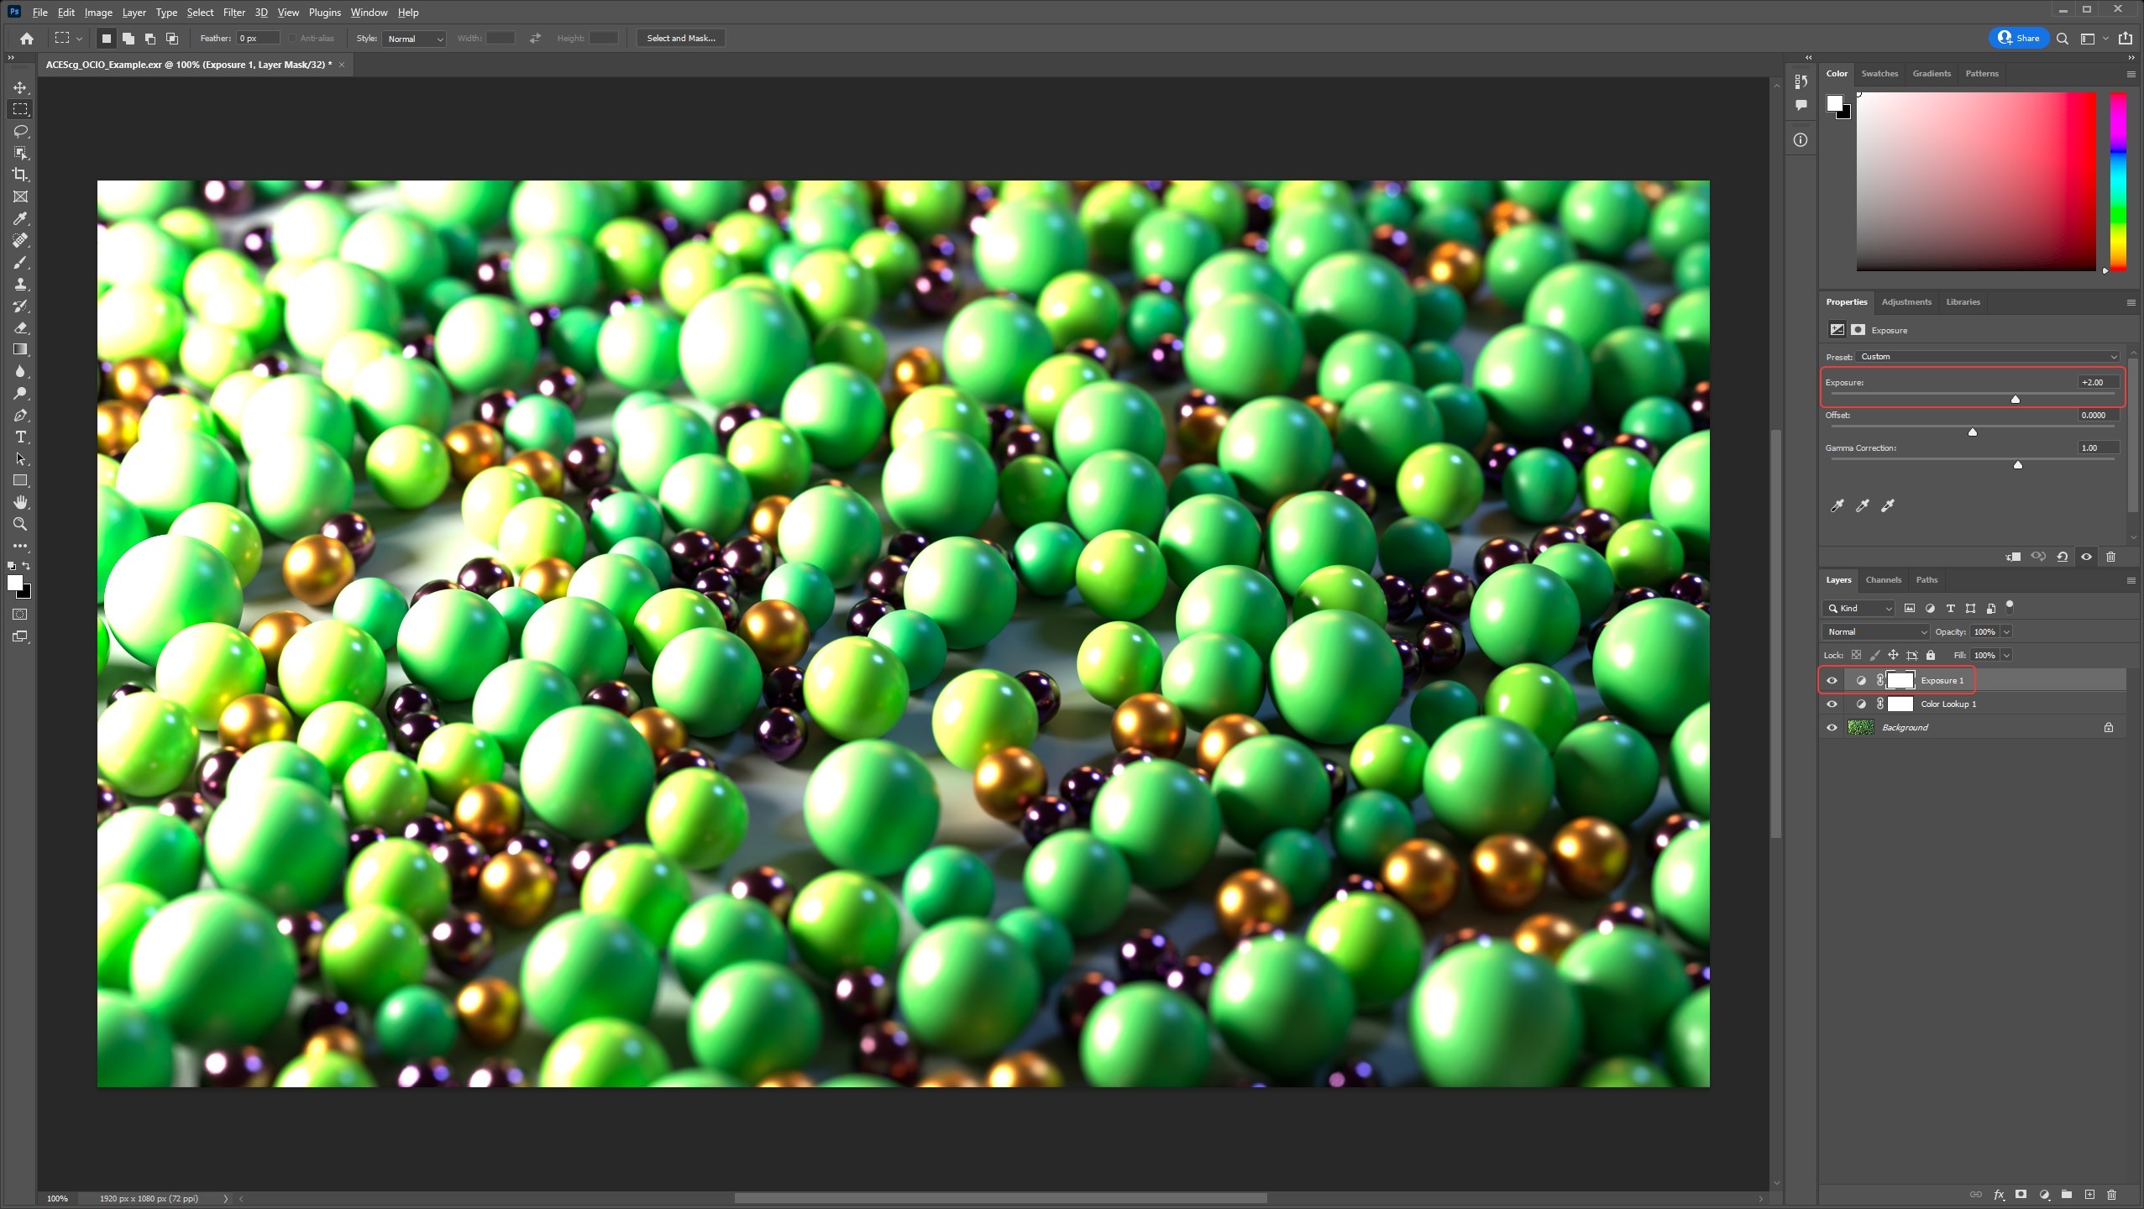Select the Lasso tool

20,131
